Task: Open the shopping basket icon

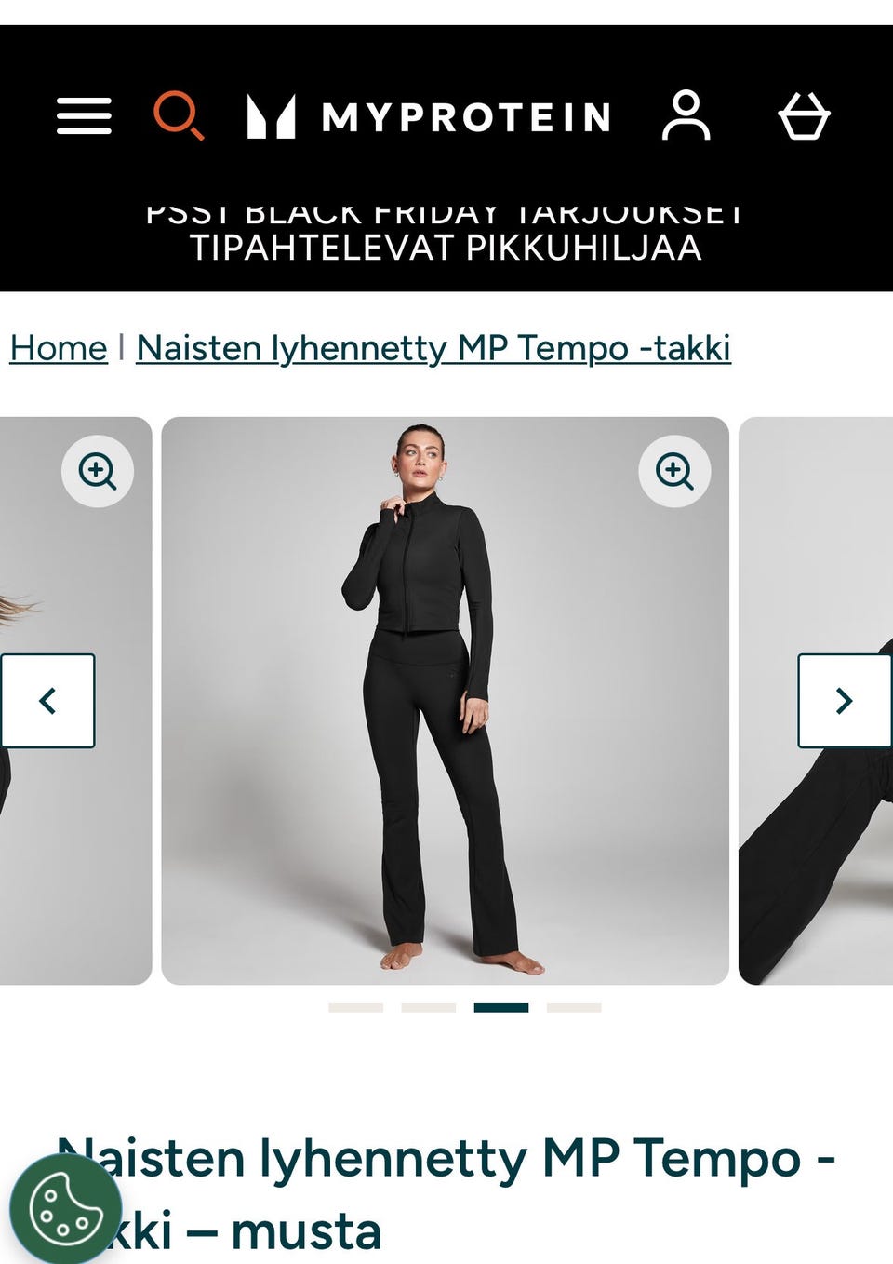Action: tap(804, 116)
